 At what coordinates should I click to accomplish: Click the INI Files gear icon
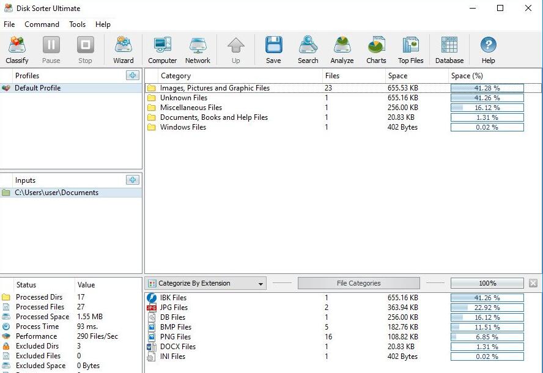pyautogui.click(x=151, y=356)
